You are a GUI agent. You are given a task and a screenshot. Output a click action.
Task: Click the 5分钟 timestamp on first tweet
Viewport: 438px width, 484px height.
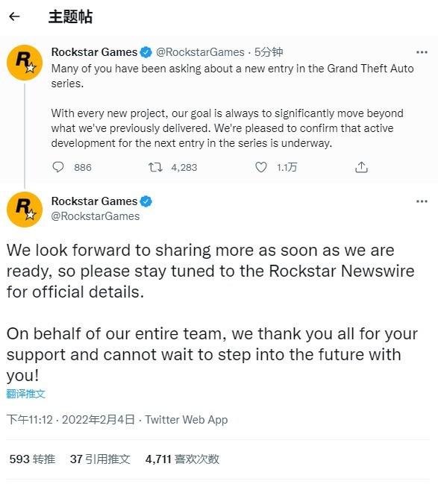269,52
